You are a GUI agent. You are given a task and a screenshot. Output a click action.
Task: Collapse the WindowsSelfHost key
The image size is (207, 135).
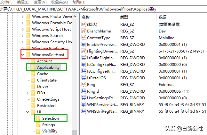click(x=23, y=55)
